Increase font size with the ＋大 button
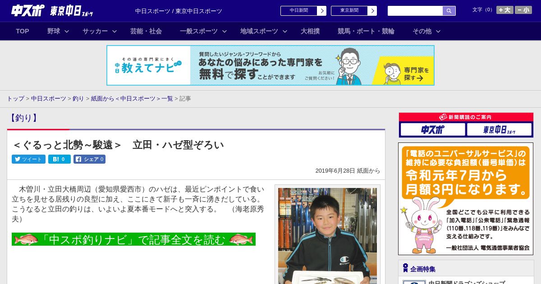Viewport: 541px width, 284px height. (x=505, y=10)
